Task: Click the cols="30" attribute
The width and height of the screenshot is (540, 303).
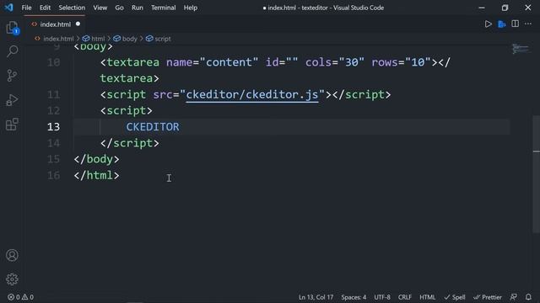Action: [x=335, y=62]
